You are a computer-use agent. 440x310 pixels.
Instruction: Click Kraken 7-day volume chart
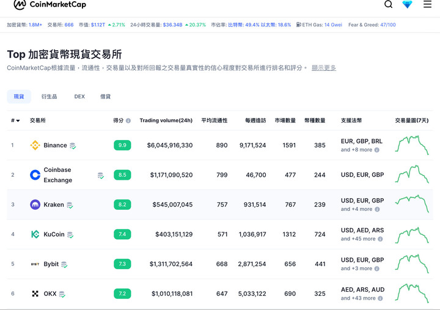point(412,204)
